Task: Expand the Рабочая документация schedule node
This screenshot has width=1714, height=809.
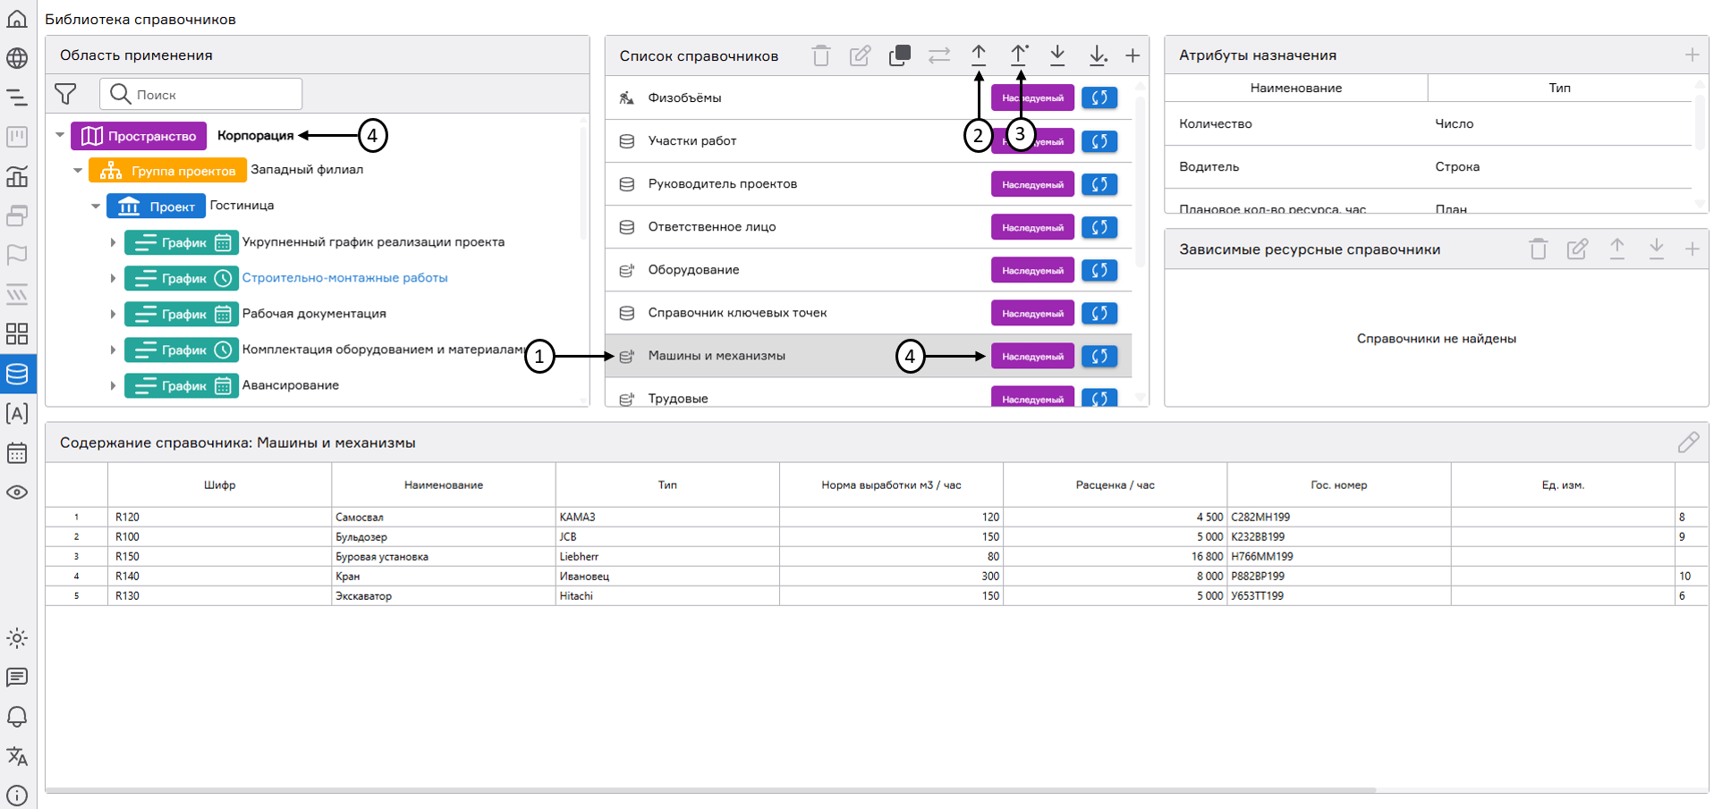Action: (113, 314)
